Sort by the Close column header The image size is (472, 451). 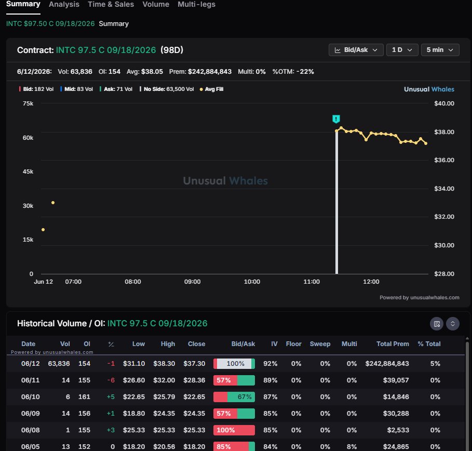click(196, 344)
